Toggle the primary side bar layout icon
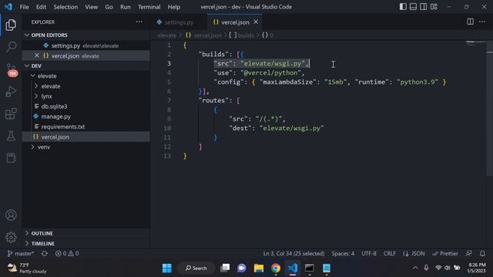 (403, 7)
